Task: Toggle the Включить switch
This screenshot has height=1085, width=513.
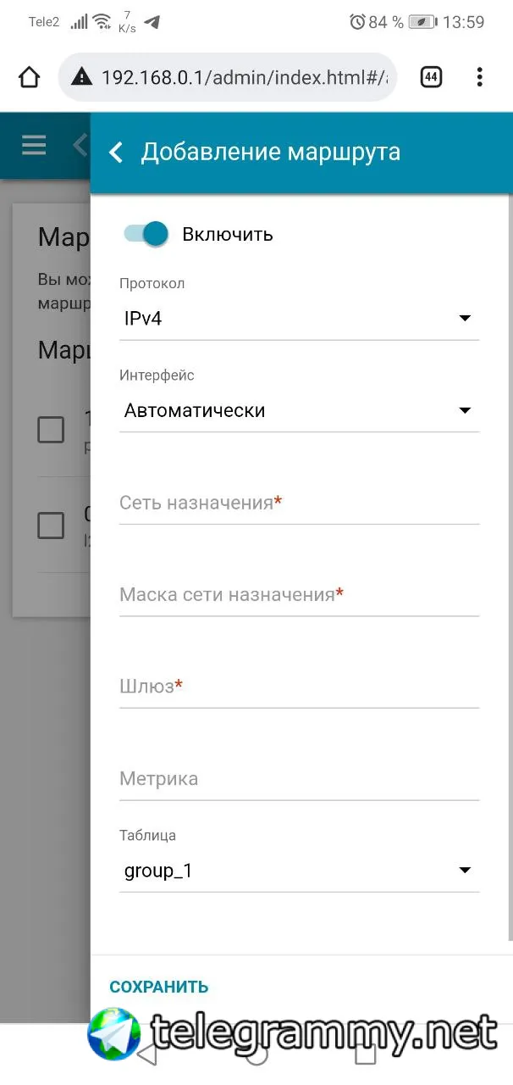Action: click(146, 234)
